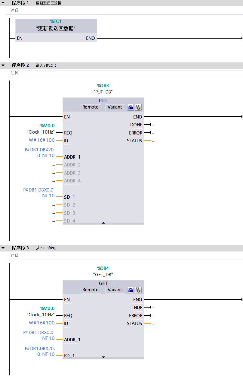Collapse network 3 从PLC_2读取 triangle
The height and width of the screenshot is (376, 243).
pos(3,248)
